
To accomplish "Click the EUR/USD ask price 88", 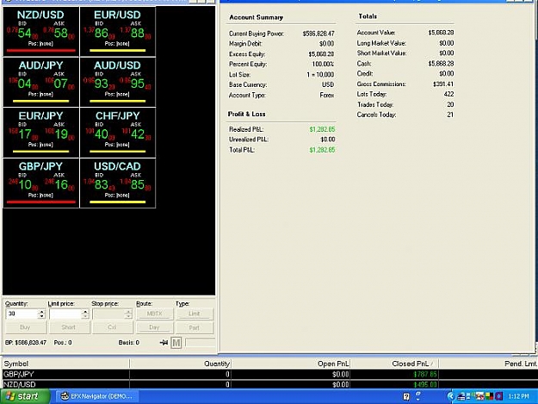I will (137, 34).
